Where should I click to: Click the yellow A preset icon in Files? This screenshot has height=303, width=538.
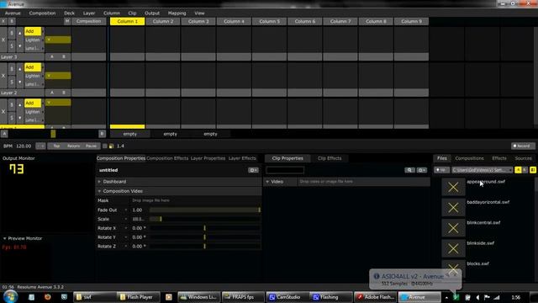pyautogui.click(x=518, y=170)
